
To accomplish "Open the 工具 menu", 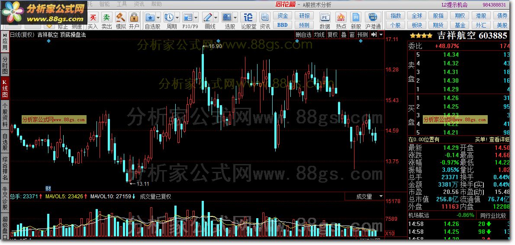I will [122, 4].
